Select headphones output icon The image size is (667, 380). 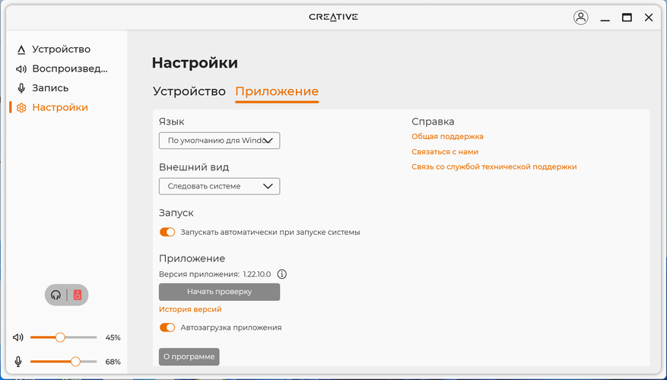[x=56, y=295]
